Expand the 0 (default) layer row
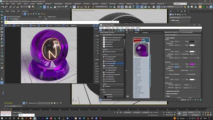Image resolution: width=213 pixels, height=120 pixels. pos(8,19)
